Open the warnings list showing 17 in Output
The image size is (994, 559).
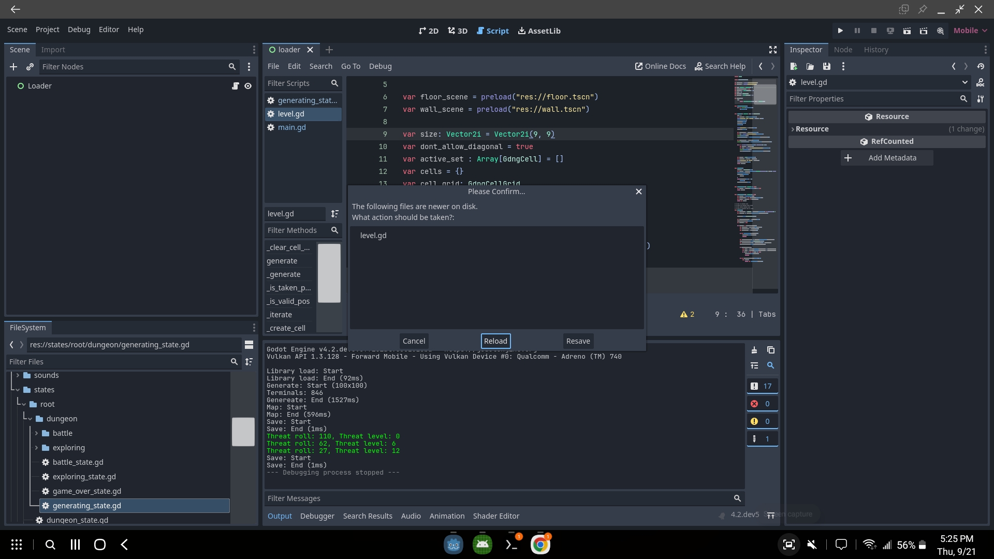[762, 386]
